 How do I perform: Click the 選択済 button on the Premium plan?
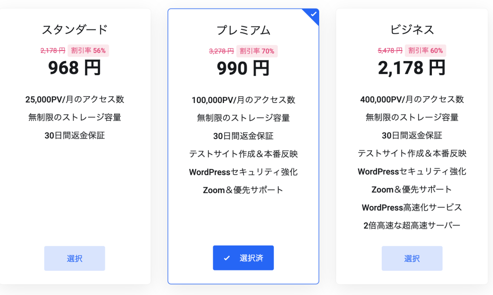tap(243, 258)
